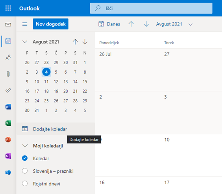Select date 8 in mini calendar
222x194 pixels.
[x=85, y=72]
